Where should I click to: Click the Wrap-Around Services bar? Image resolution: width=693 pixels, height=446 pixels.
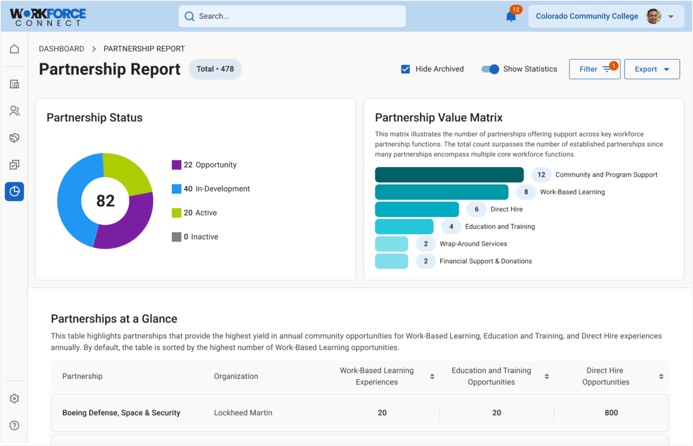392,244
